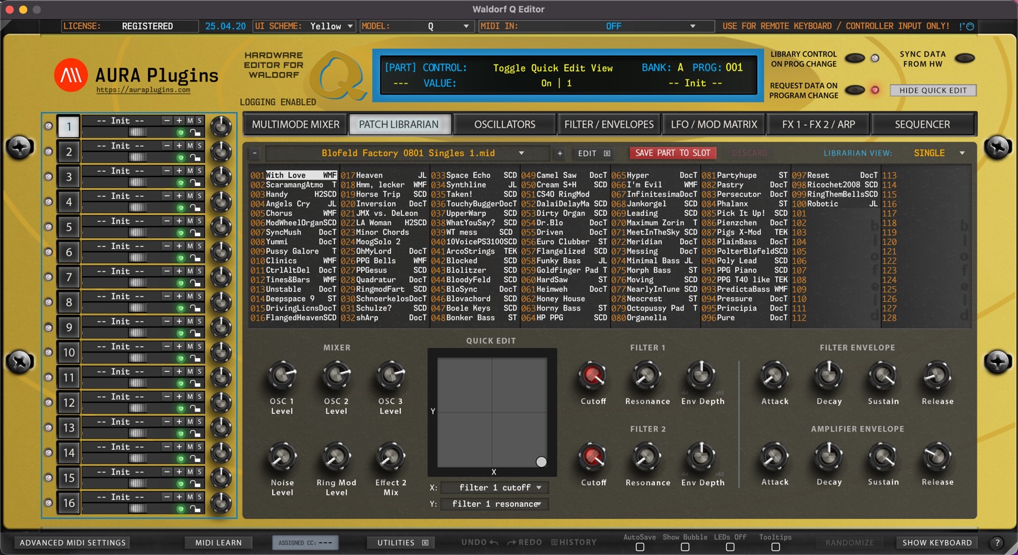The width and height of the screenshot is (1018, 555).
Task: Click the OSC 3 Level knob
Action: [390, 375]
